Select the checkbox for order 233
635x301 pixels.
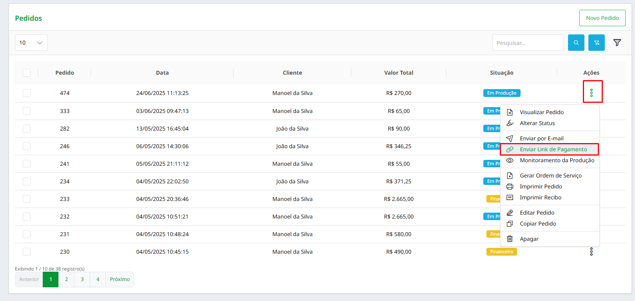pos(27,199)
